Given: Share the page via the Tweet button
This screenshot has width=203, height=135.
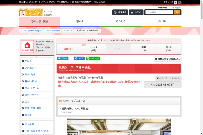Looking at the screenshot, I should [63, 58].
